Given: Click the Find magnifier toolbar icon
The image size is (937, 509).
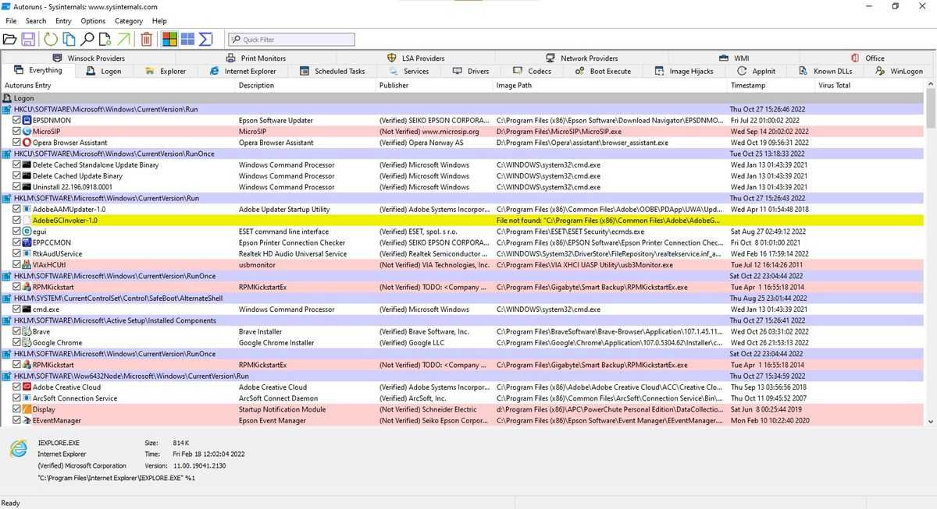Looking at the screenshot, I should (87, 39).
